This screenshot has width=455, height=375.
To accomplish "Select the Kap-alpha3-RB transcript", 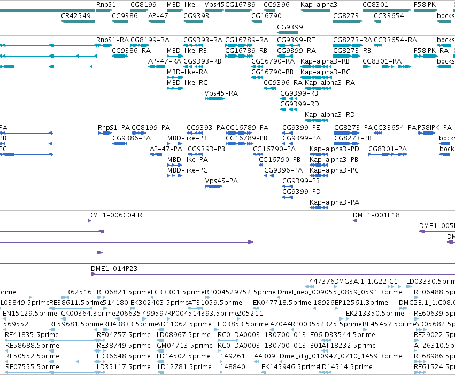I will coord(316,67).
